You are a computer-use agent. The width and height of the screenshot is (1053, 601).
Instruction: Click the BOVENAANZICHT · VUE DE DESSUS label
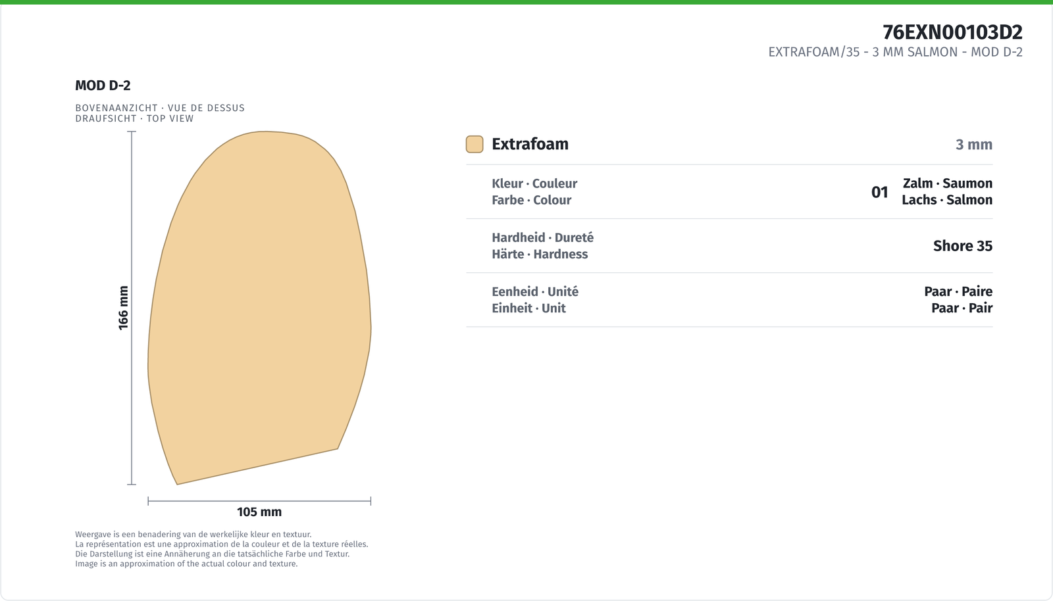160,108
